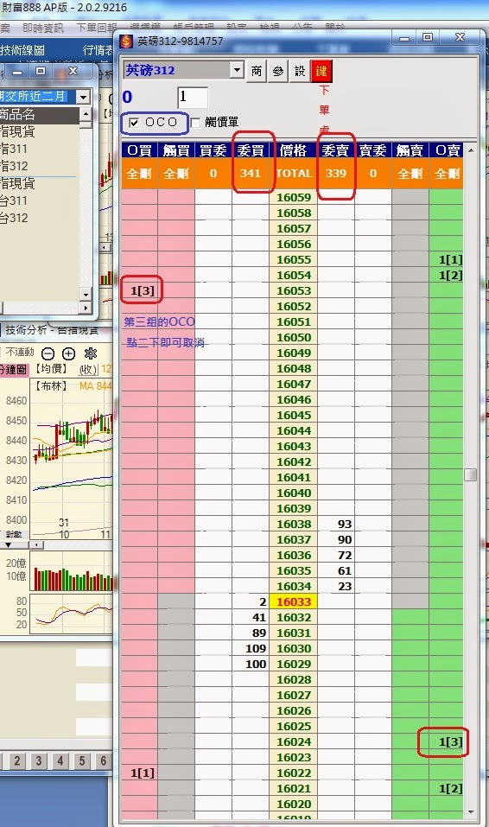Open chart settings gear icon

point(91,353)
